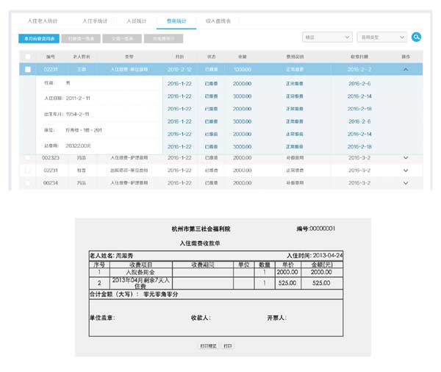
Task: Expand details for row 00234
Action: (405, 182)
